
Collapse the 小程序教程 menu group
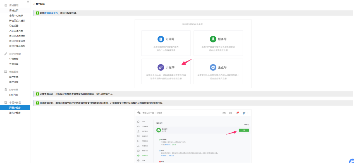pyautogui.click(x=15, y=103)
